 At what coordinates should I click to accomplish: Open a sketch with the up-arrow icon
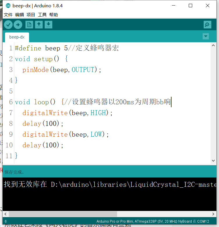tap(39, 24)
